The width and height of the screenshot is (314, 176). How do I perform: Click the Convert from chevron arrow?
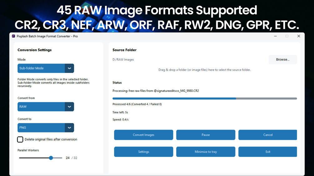[x=69, y=107]
